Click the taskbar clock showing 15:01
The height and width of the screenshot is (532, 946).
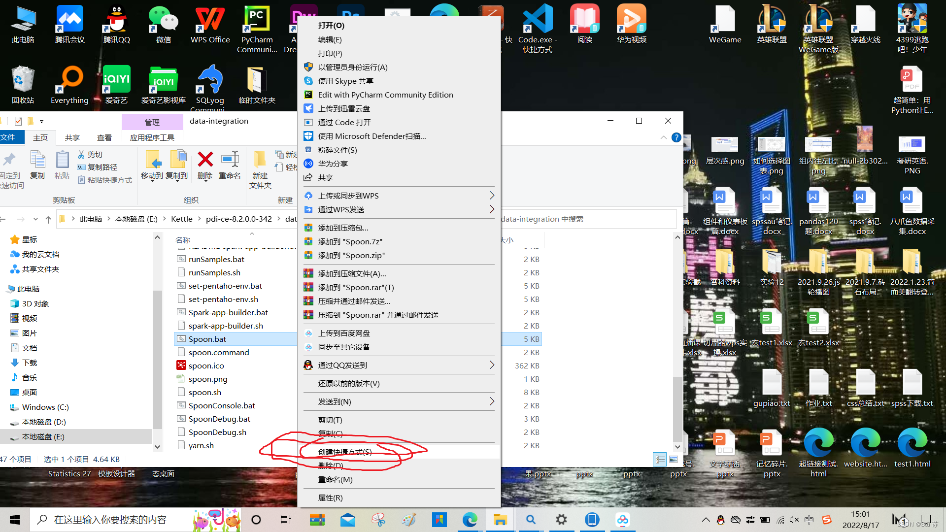(x=860, y=520)
